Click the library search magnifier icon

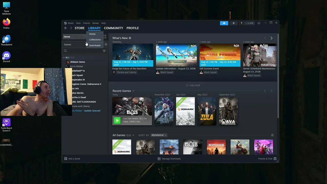[x=65, y=51]
